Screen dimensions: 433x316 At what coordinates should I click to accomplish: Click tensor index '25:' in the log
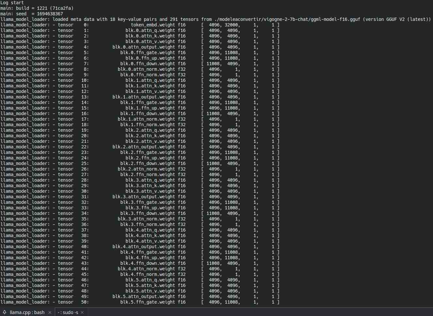coord(85,163)
